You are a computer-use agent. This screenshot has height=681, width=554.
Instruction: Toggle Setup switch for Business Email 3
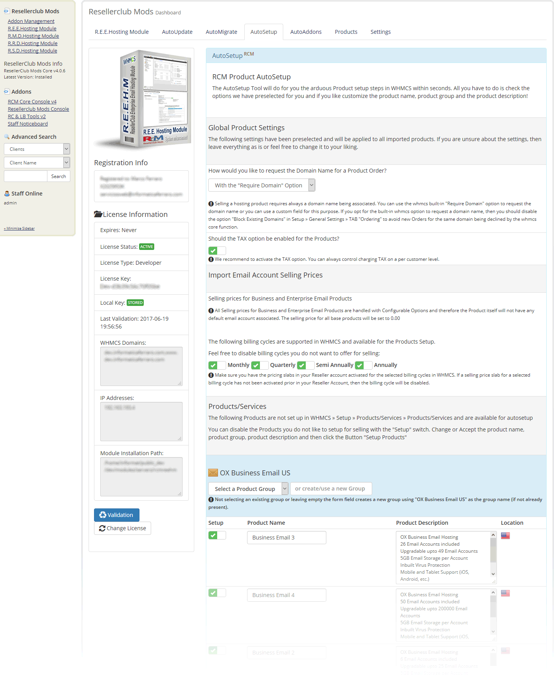(217, 535)
